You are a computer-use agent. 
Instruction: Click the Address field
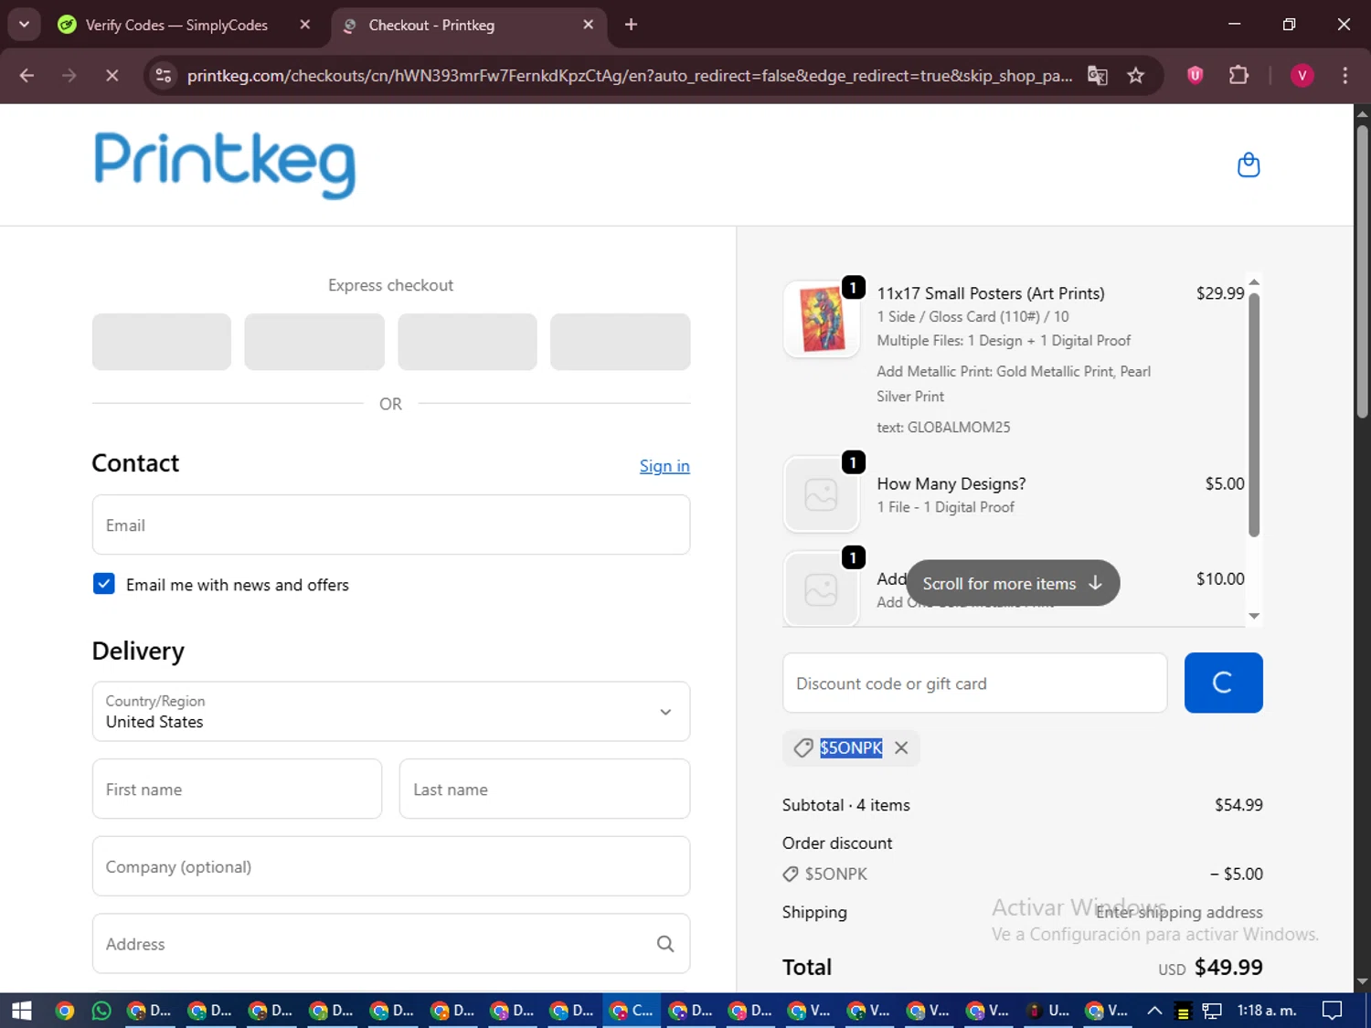tap(391, 943)
